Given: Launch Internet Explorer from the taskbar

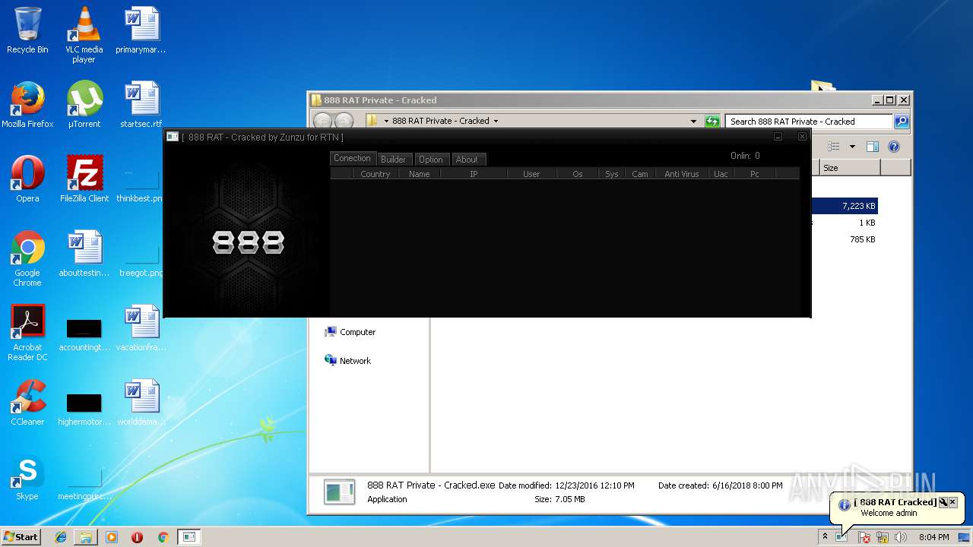Looking at the screenshot, I should (x=61, y=537).
